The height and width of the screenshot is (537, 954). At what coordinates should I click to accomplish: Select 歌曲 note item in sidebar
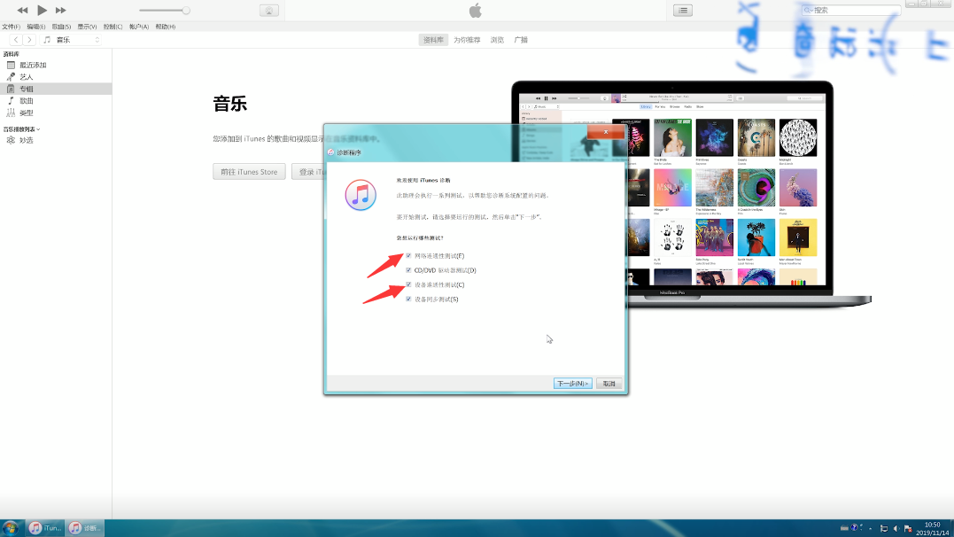tap(56, 101)
